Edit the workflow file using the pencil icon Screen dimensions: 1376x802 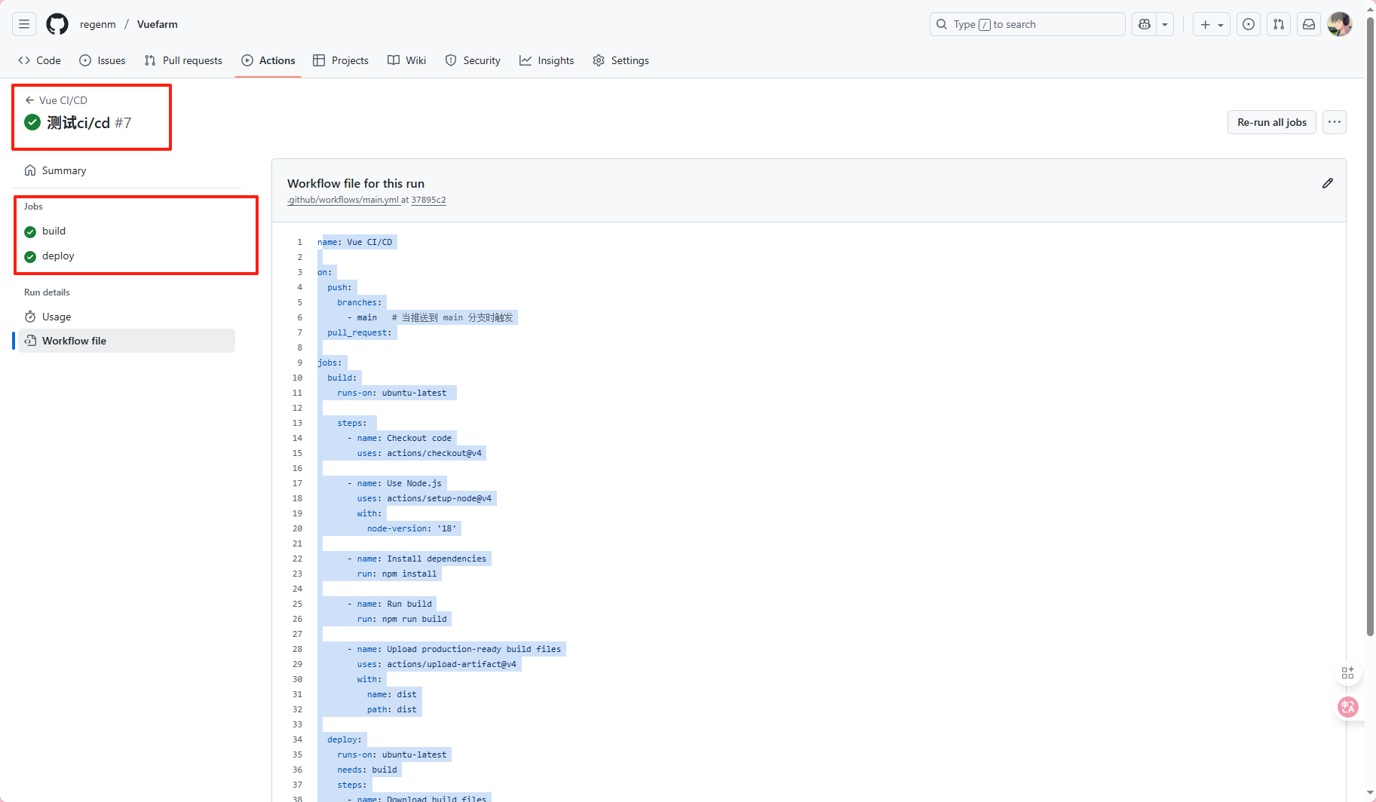[x=1327, y=183]
